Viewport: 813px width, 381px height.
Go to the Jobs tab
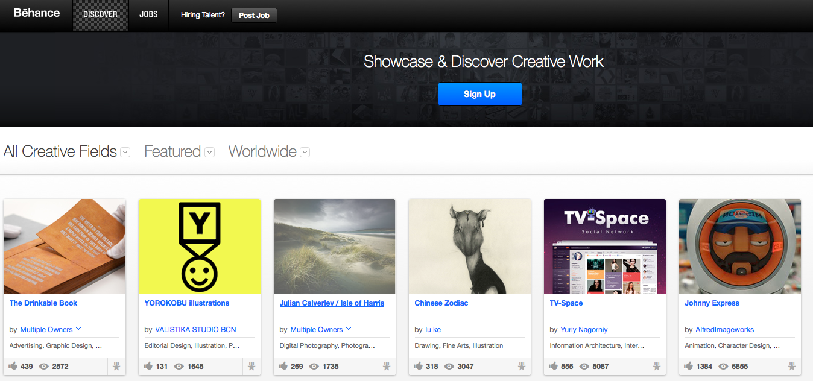click(x=148, y=14)
